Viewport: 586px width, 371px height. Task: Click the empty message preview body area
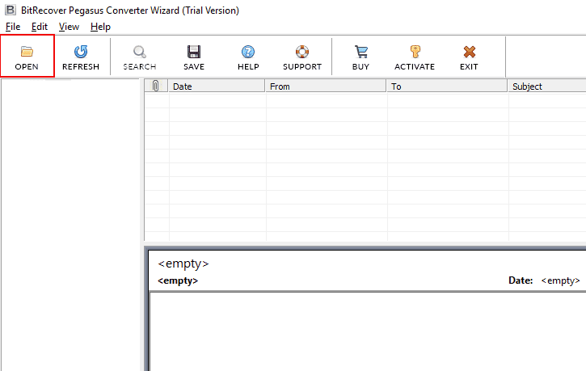(367, 330)
